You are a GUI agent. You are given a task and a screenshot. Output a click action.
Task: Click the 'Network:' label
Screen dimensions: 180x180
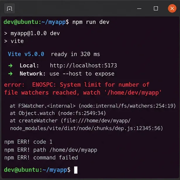[33, 74]
